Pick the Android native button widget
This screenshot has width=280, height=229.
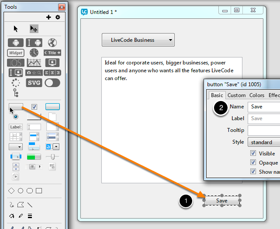16,43
